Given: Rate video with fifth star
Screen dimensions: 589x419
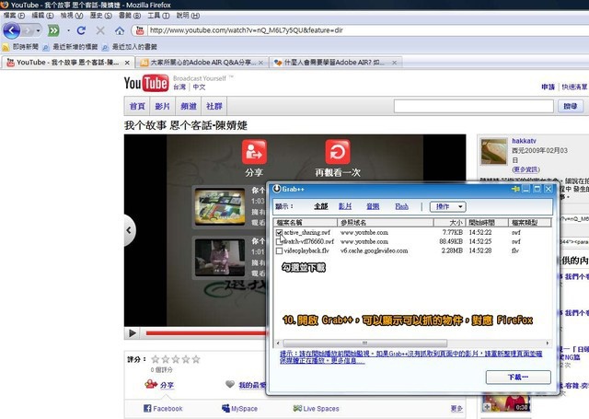Looking at the screenshot, I should 196,359.
